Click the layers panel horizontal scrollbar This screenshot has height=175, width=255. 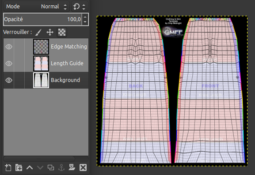[x=39, y=159]
